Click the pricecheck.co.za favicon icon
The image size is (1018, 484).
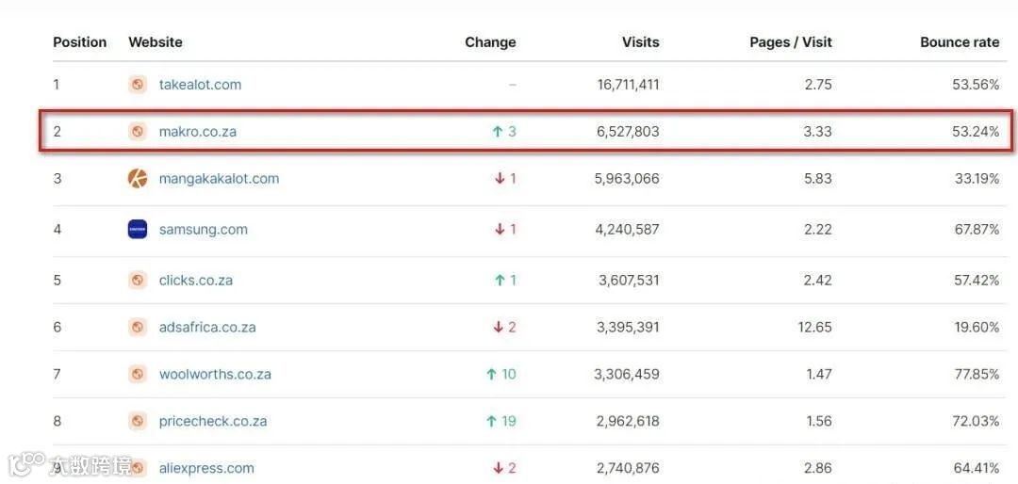click(138, 422)
